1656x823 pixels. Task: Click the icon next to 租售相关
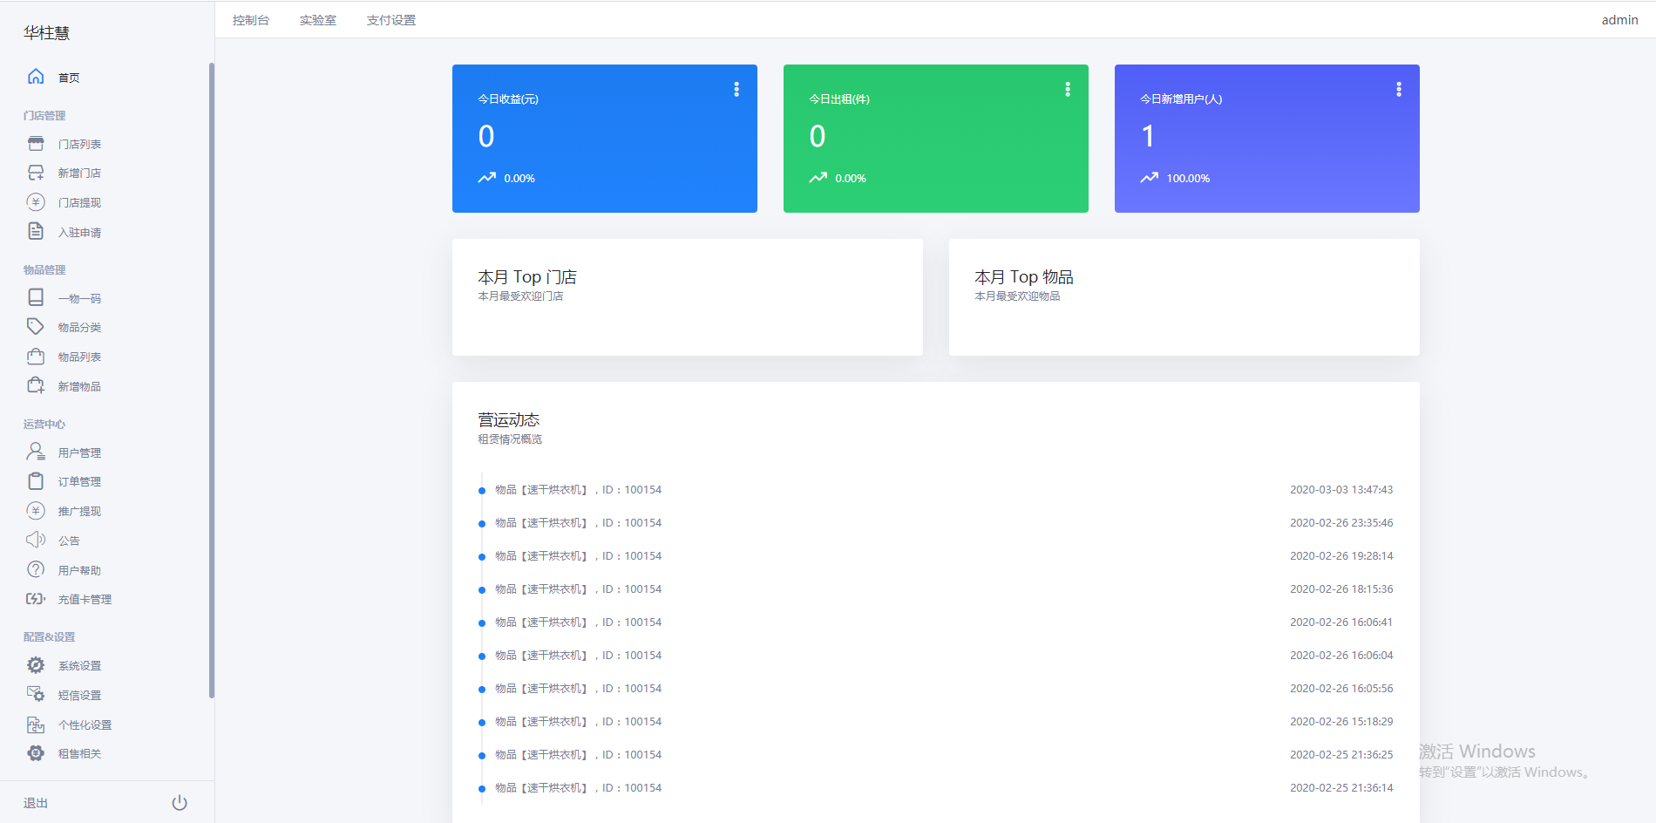pyautogui.click(x=36, y=753)
